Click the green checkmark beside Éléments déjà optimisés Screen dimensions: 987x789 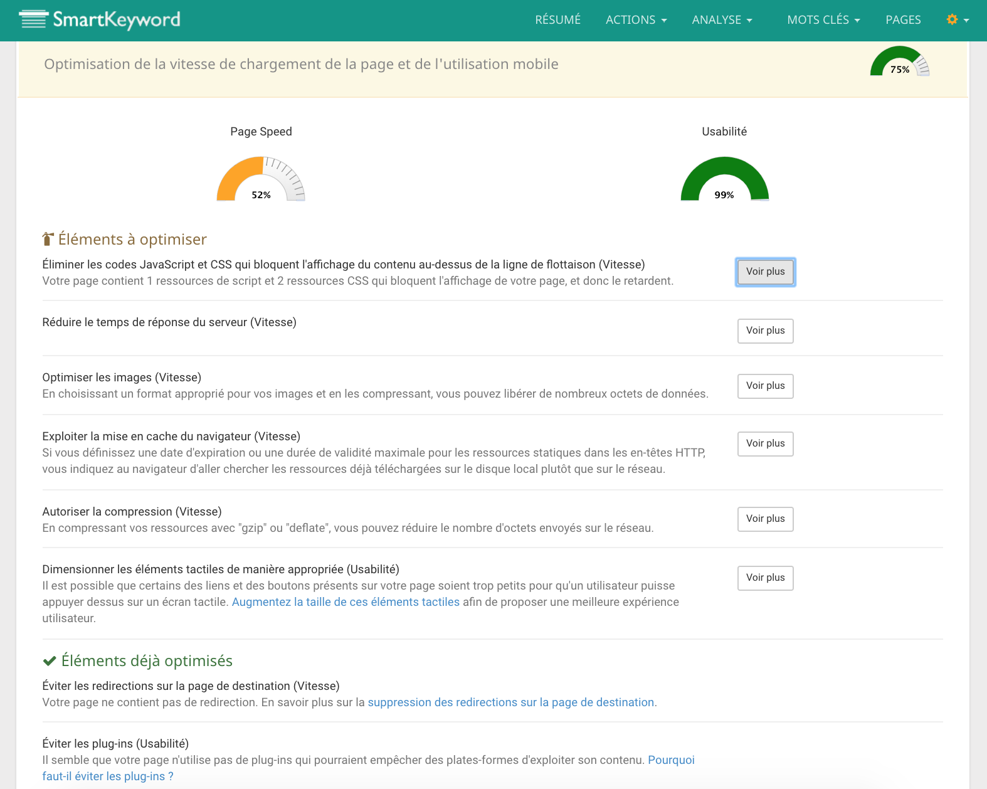(x=50, y=660)
